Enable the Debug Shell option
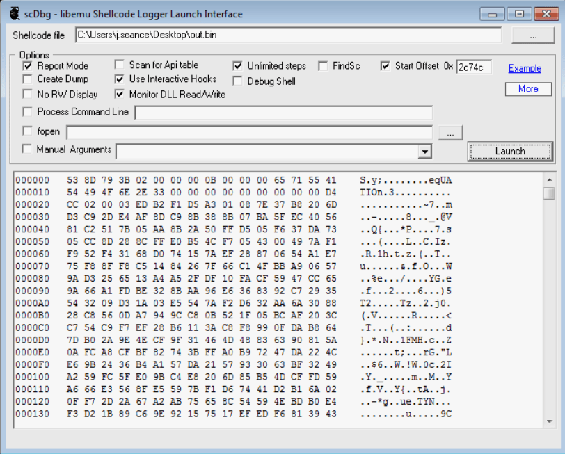 238,81
